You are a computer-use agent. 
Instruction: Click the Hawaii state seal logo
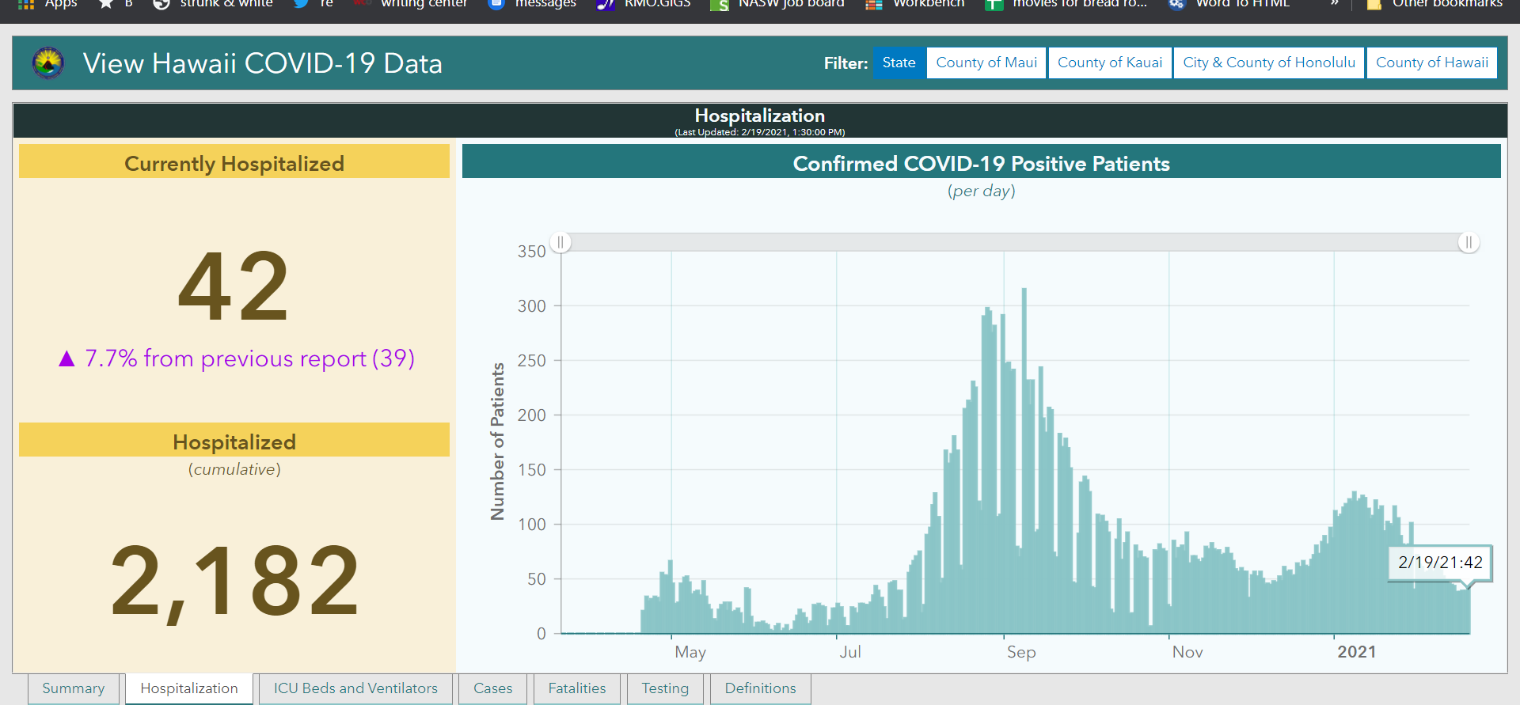[x=48, y=63]
